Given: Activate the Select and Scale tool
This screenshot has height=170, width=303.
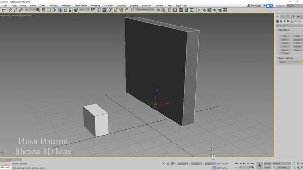Looking at the screenshot, I should click(x=71, y=10).
